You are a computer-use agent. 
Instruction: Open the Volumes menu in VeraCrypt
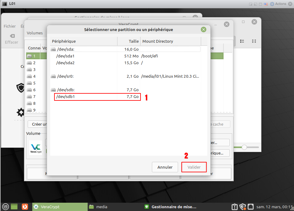coord(35,33)
